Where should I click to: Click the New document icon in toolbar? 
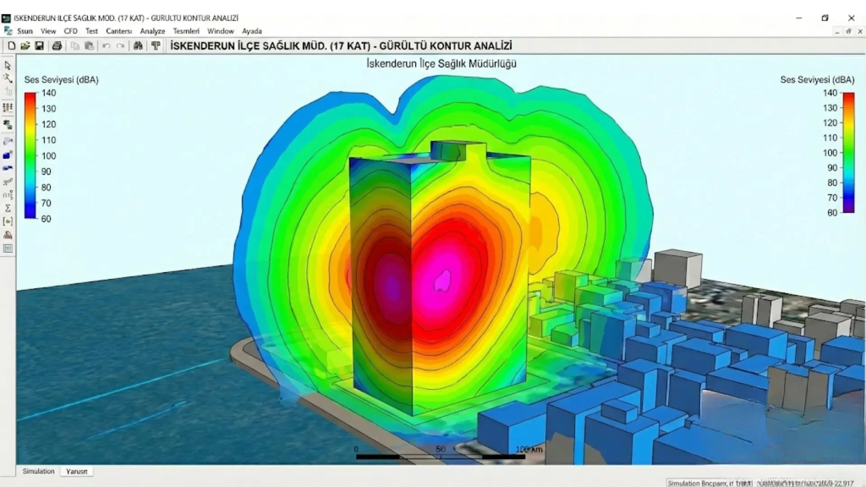pos(12,46)
